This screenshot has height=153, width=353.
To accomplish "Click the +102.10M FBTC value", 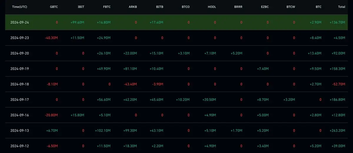I will (103, 131).
